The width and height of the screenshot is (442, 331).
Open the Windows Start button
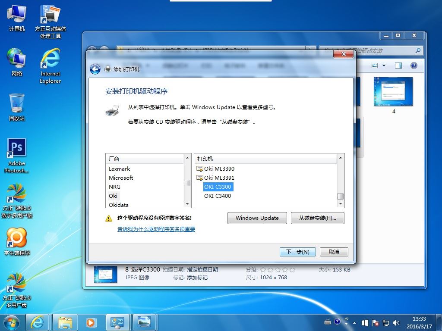click(x=12, y=323)
